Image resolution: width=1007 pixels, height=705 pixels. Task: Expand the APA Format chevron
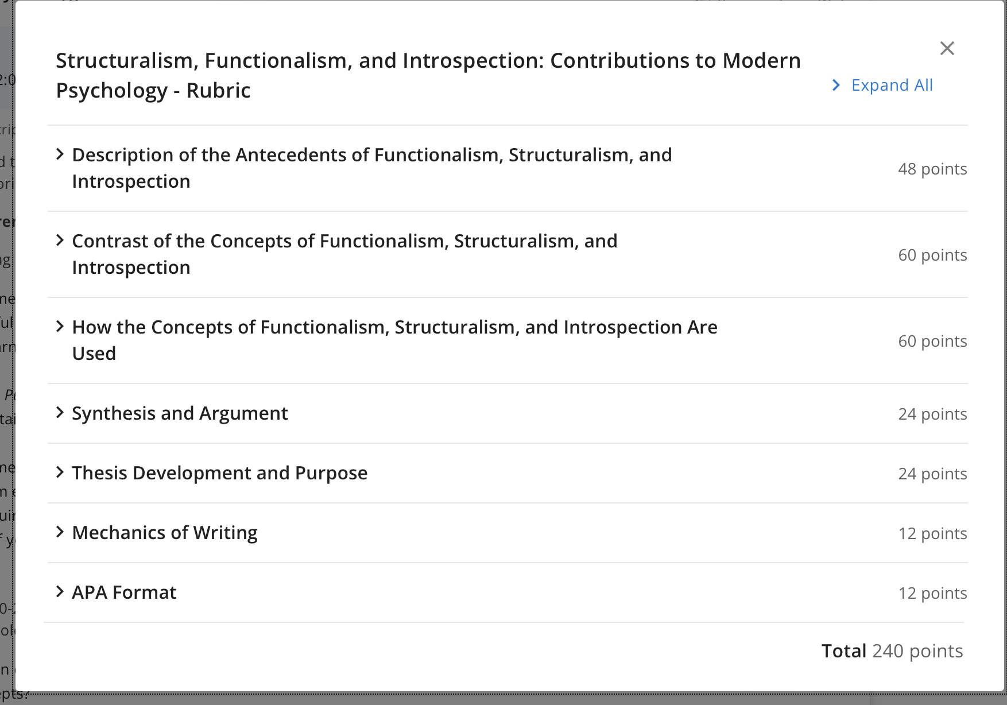pyautogui.click(x=60, y=591)
